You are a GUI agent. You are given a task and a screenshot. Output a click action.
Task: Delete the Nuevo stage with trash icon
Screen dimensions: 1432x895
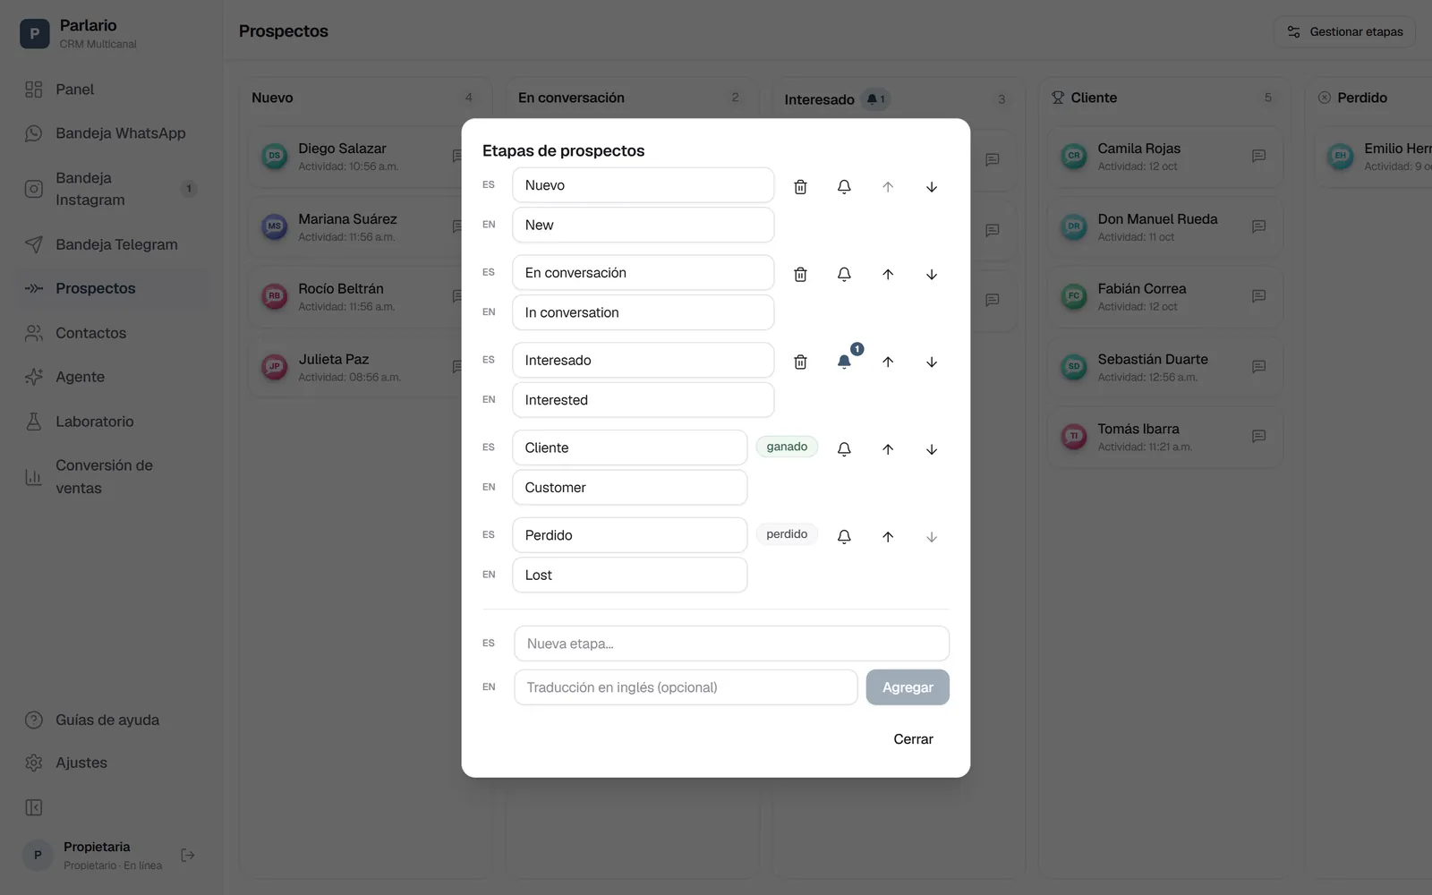(800, 187)
